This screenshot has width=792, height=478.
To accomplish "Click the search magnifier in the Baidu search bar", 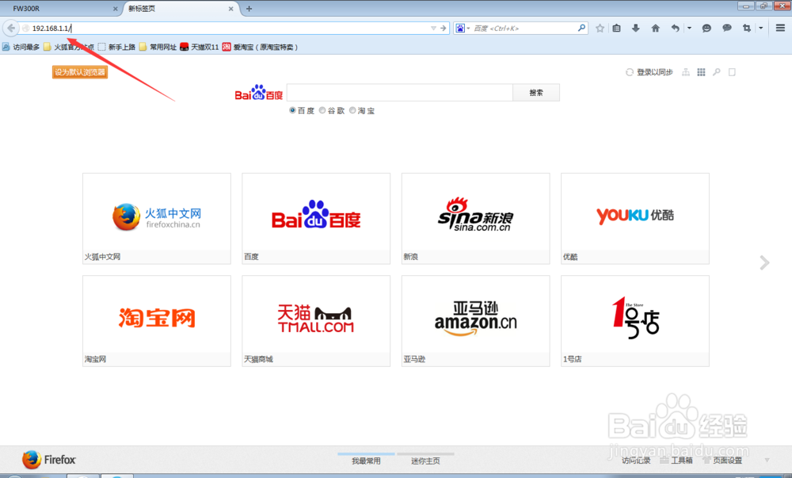I will pos(535,92).
